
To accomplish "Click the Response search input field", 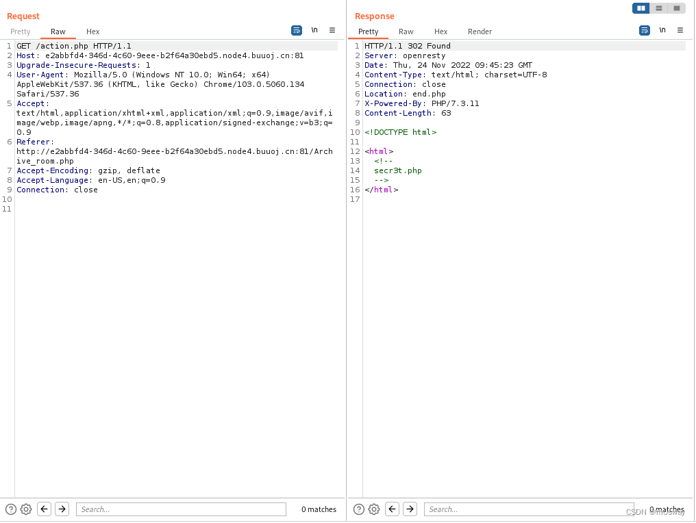I will (529, 509).
